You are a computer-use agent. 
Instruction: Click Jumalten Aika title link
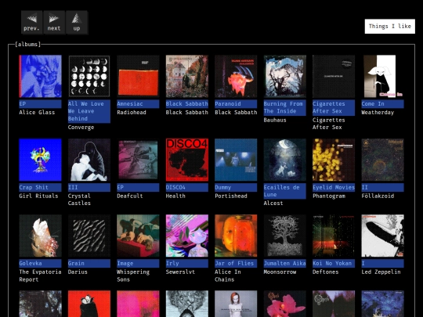(x=285, y=263)
